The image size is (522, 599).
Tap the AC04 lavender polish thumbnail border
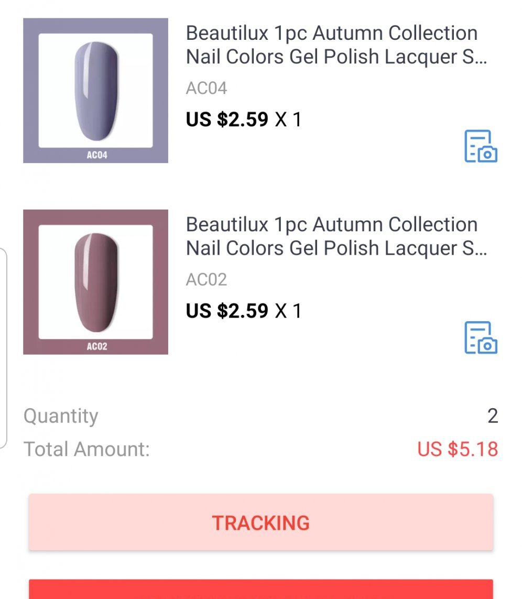coord(30,90)
